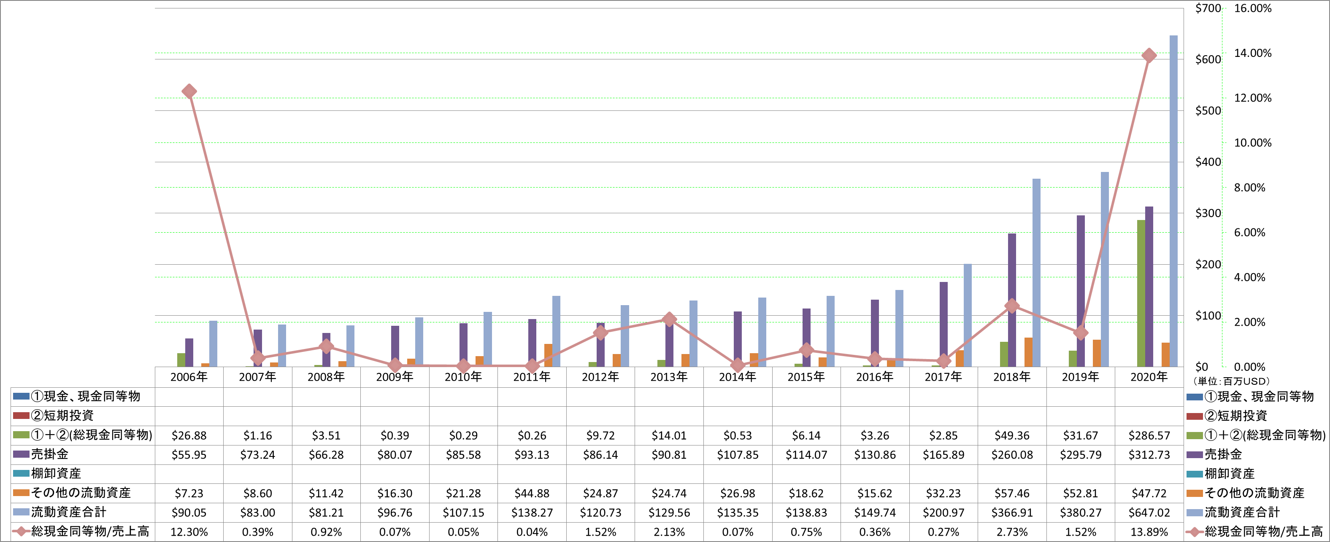Click the left ②短期投資 row label
The width and height of the screenshot is (1330, 542).
tap(62, 415)
